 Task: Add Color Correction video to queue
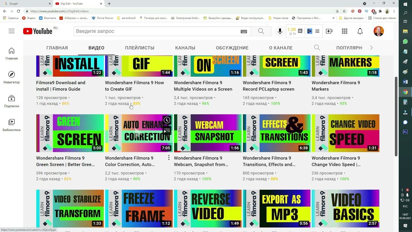click(x=167, y=130)
